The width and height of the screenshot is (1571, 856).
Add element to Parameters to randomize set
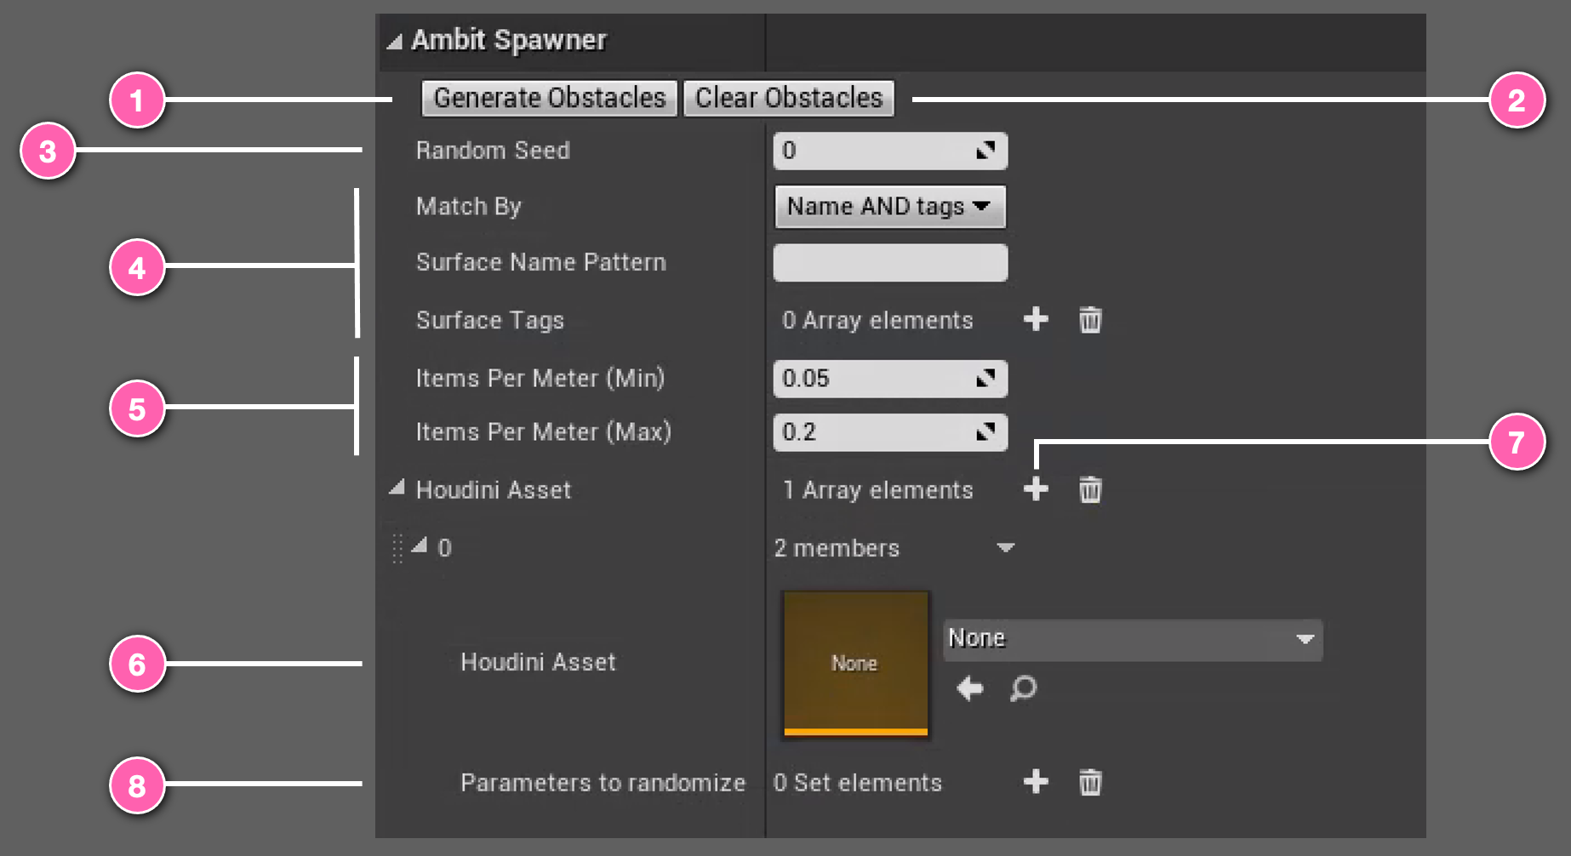(1036, 782)
